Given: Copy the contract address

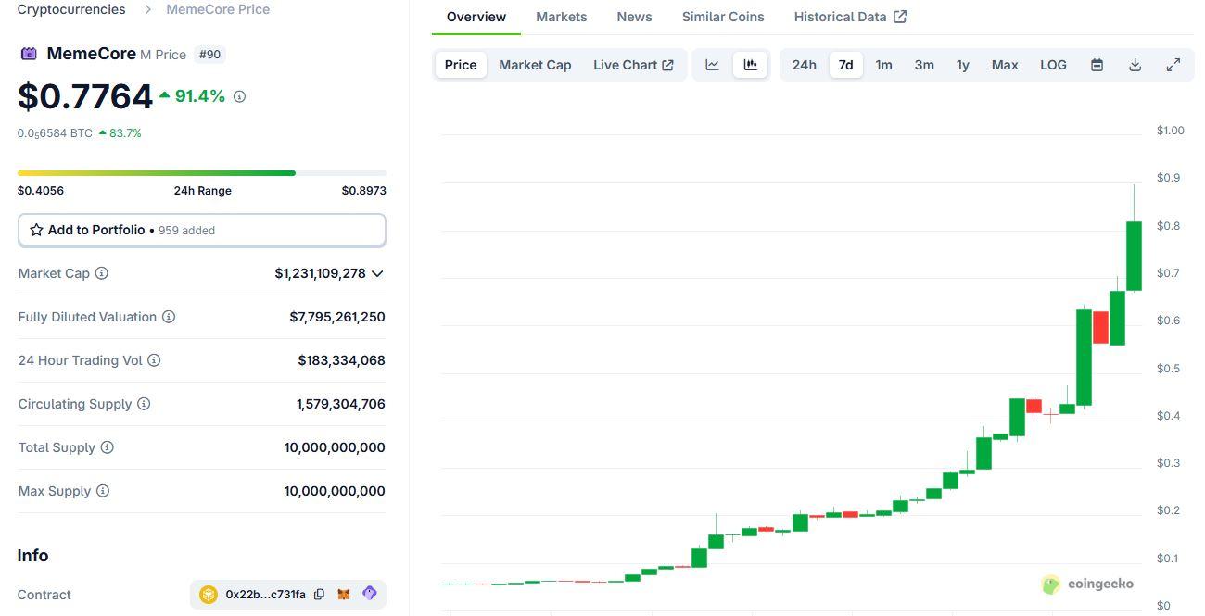Looking at the screenshot, I should 319,595.
